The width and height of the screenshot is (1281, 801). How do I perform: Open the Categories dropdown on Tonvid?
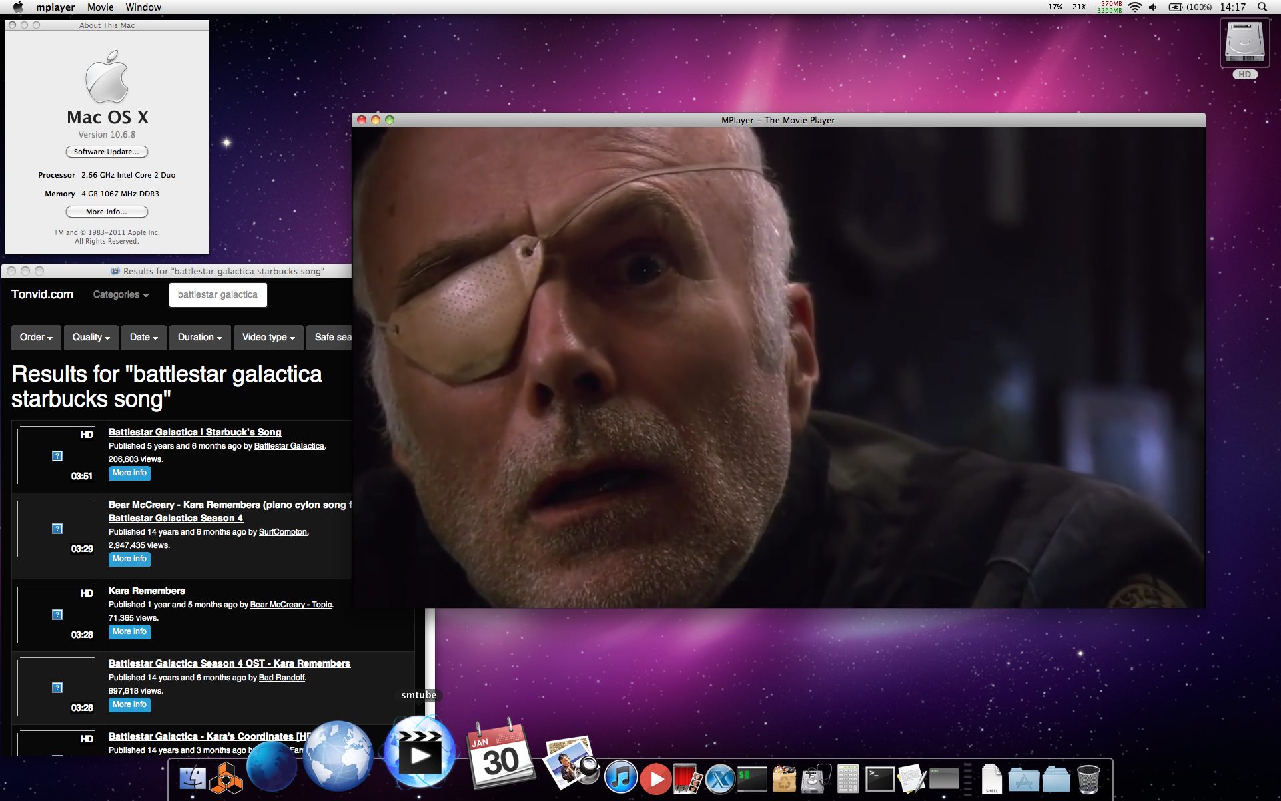pyautogui.click(x=121, y=295)
